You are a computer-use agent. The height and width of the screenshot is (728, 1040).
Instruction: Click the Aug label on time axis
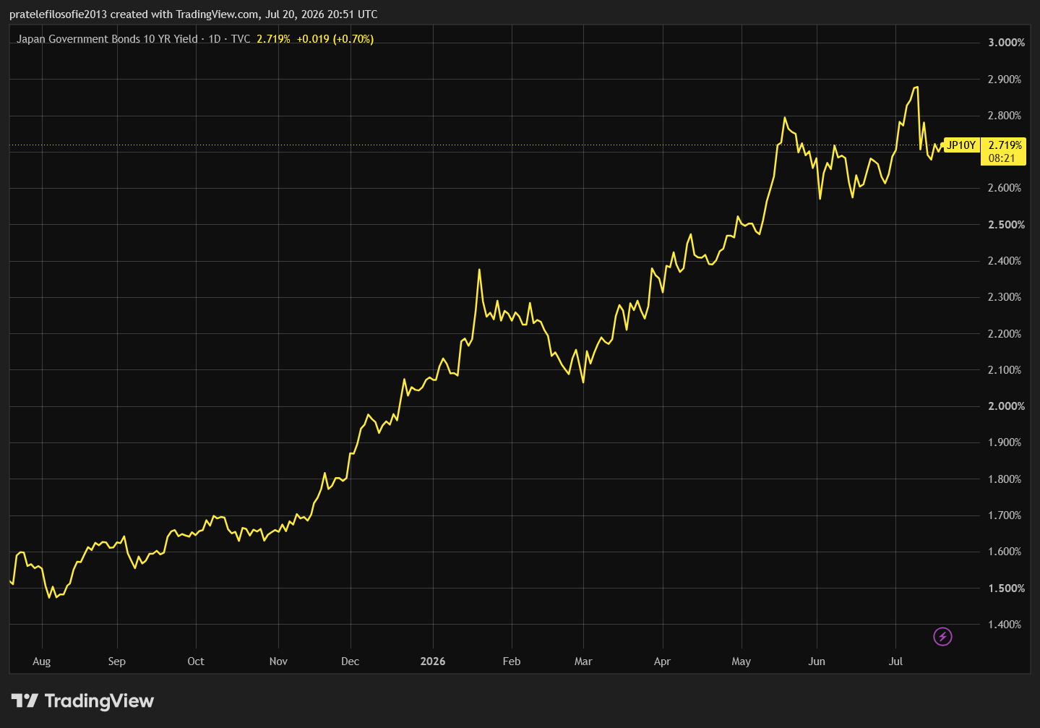[x=42, y=661]
